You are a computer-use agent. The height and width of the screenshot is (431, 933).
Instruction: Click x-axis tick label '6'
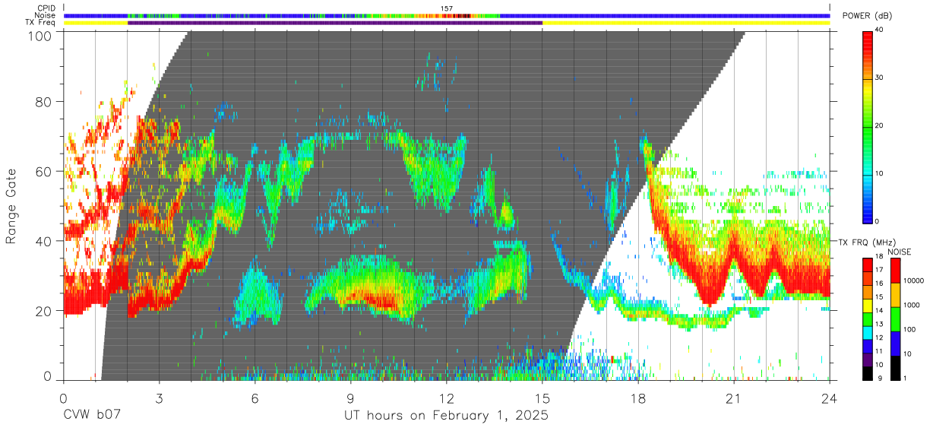point(255,398)
